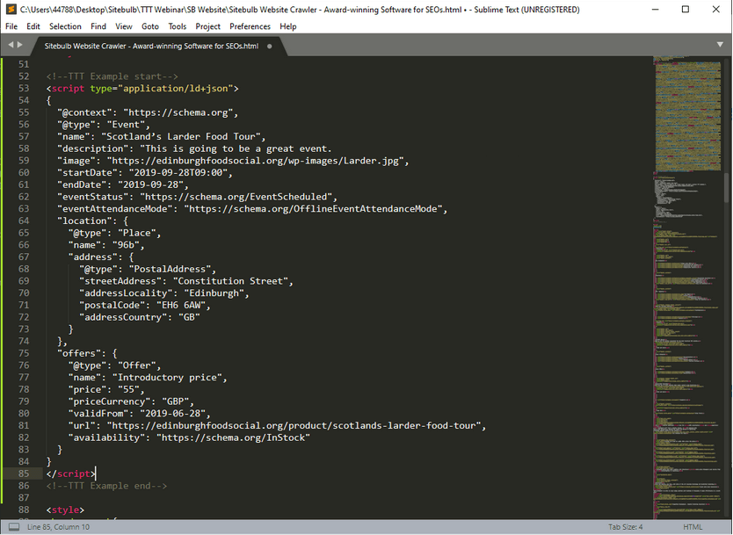Open the tab list dropdown arrow
The image size is (733, 535).
coord(720,45)
